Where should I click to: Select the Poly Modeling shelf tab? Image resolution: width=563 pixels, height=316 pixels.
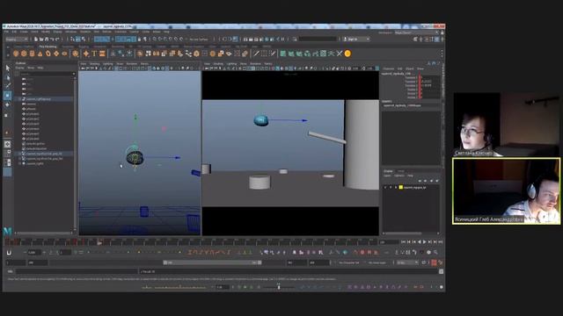(48, 47)
